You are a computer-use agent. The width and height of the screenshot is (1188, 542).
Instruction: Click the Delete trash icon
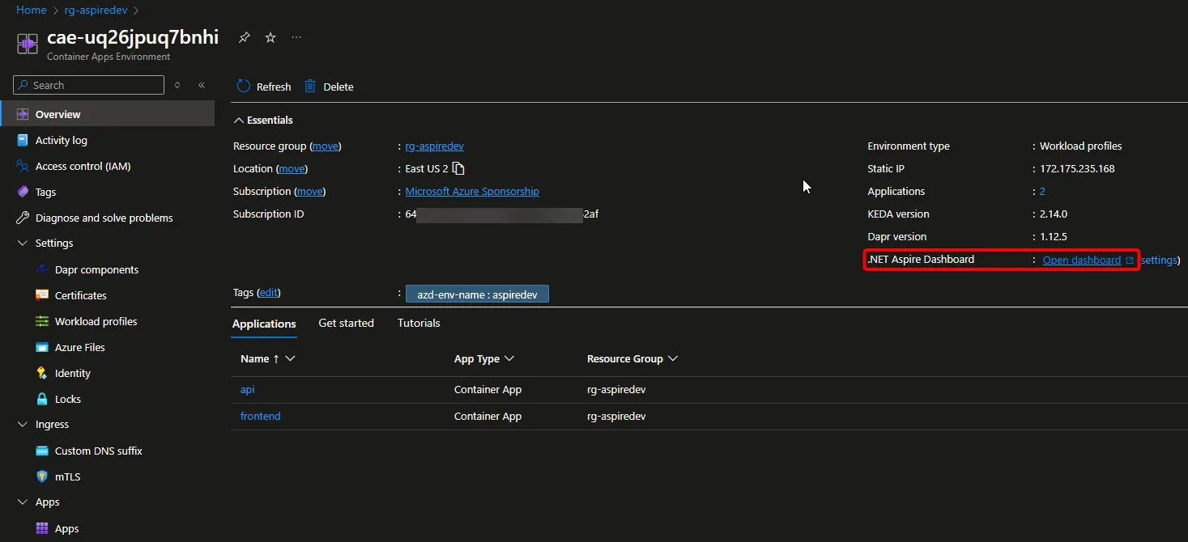pyautogui.click(x=310, y=87)
